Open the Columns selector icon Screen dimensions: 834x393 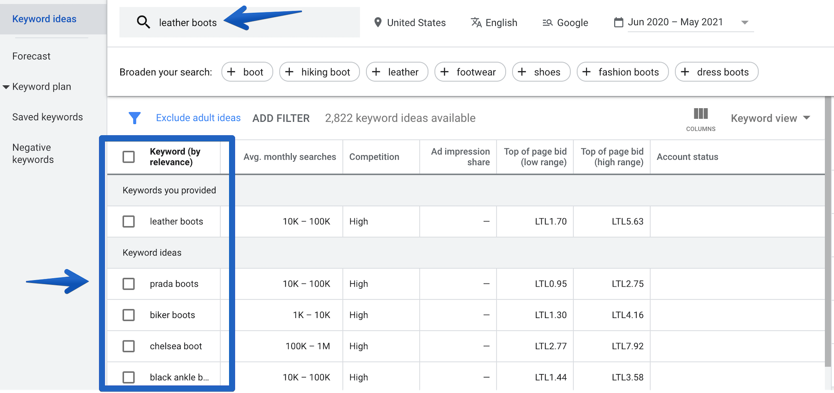(700, 114)
